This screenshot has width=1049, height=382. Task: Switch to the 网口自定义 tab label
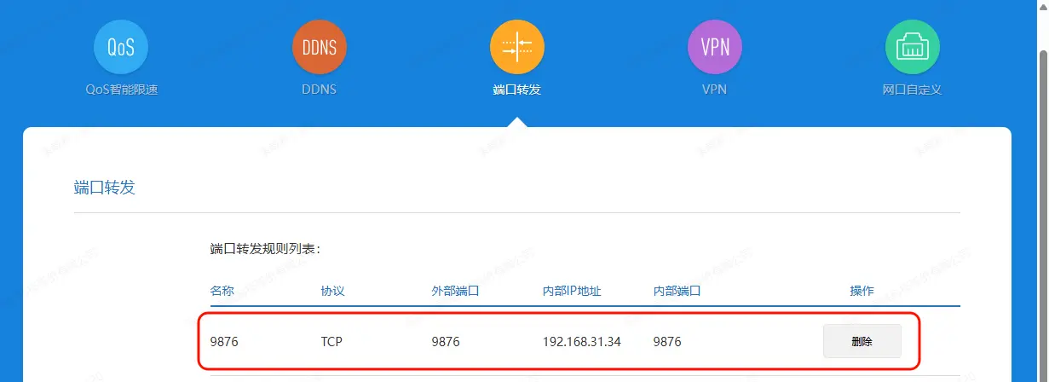click(x=912, y=90)
